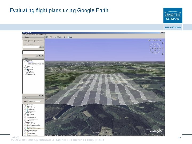Toggle the Geografisches Web layer checkbox
This screenshot has height=144, width=192.
point(26,108)
